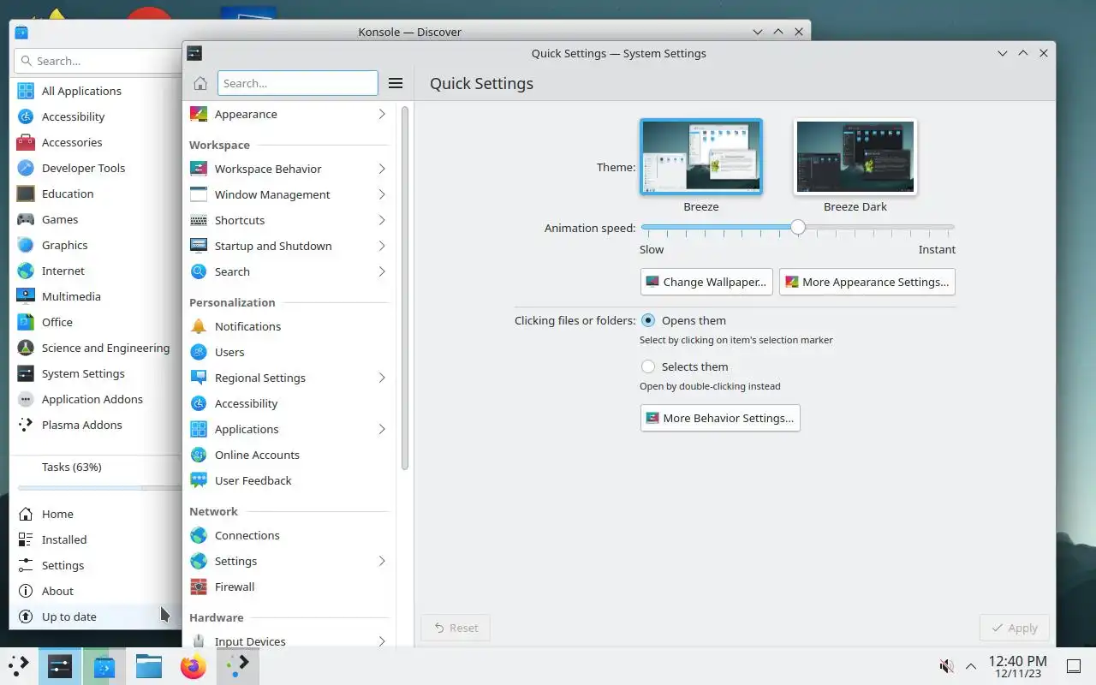Screen dimensions: 1096x685
Task: Click the Window Management icon
Action: coord(199,194)
